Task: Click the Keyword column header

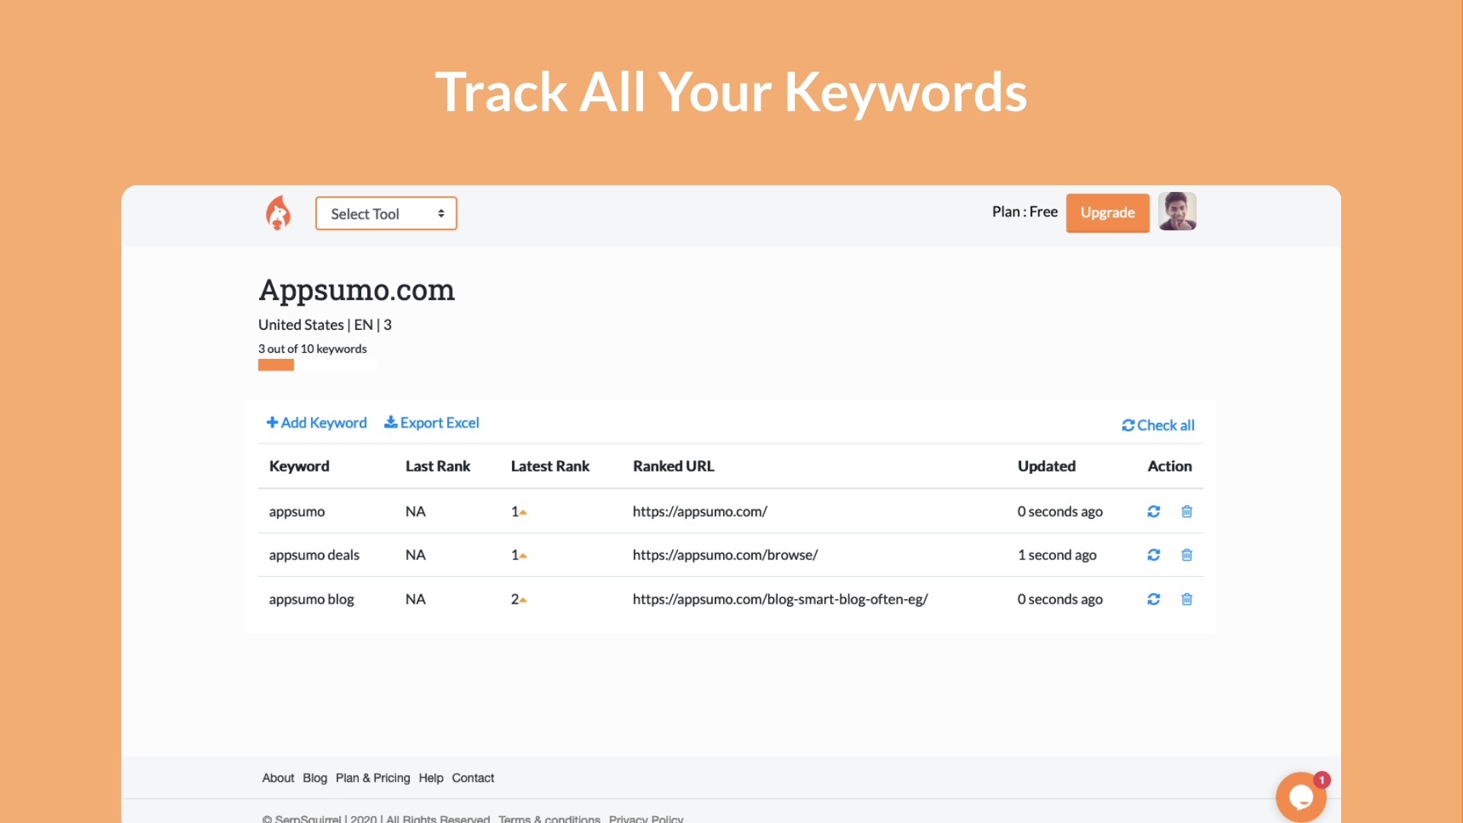Action: [x=299, y=466]
